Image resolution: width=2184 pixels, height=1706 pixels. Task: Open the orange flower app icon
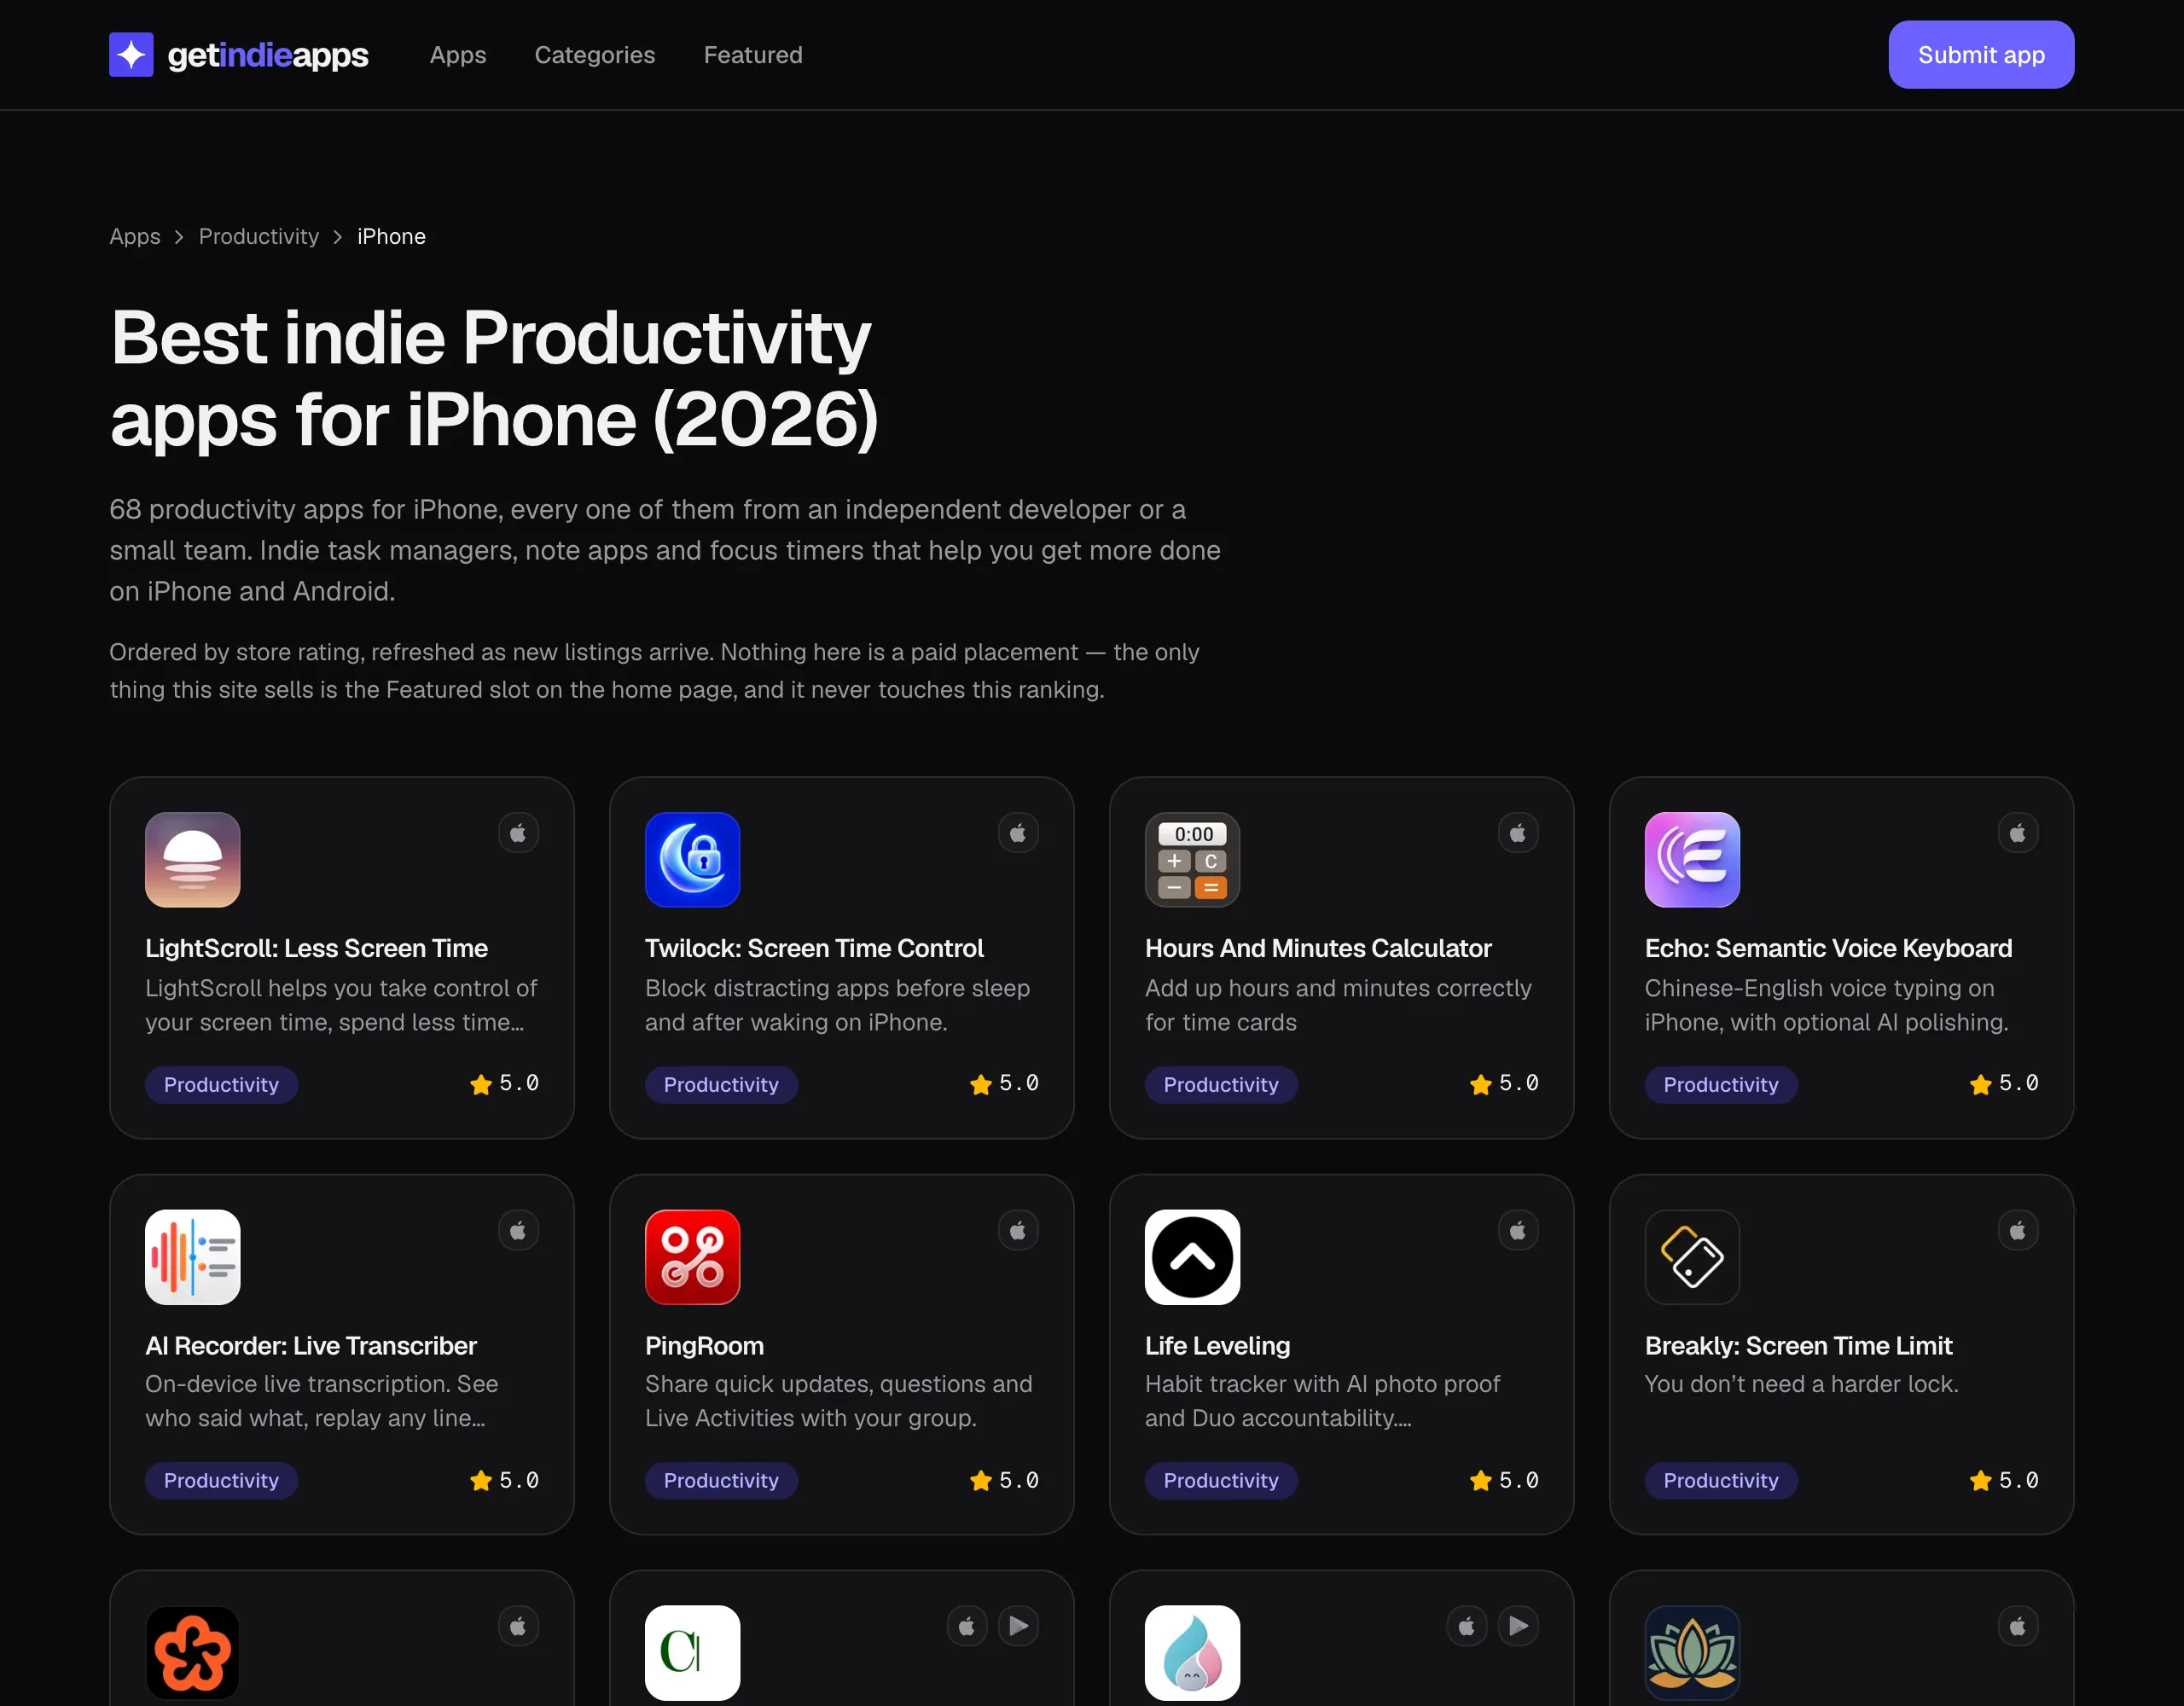(x=192, y=1653)
